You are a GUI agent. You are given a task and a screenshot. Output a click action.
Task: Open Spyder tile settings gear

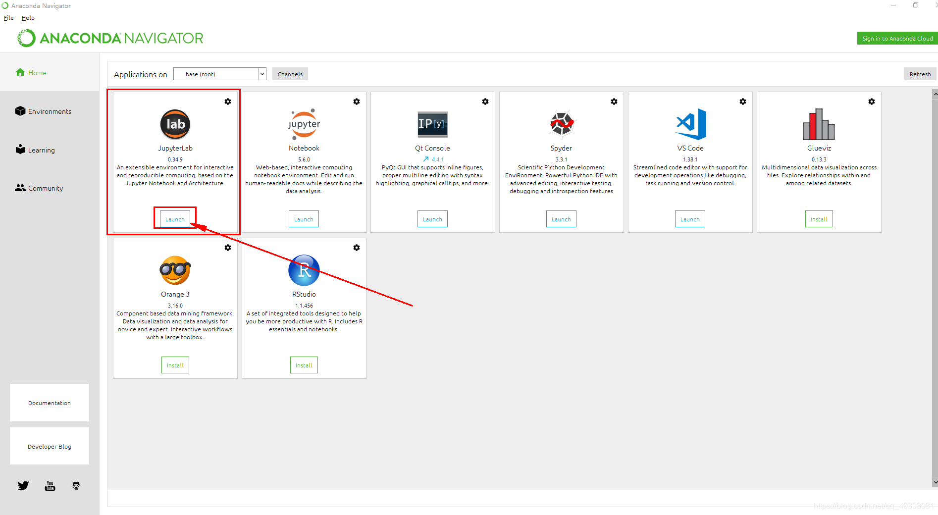(x=614, y=102)
